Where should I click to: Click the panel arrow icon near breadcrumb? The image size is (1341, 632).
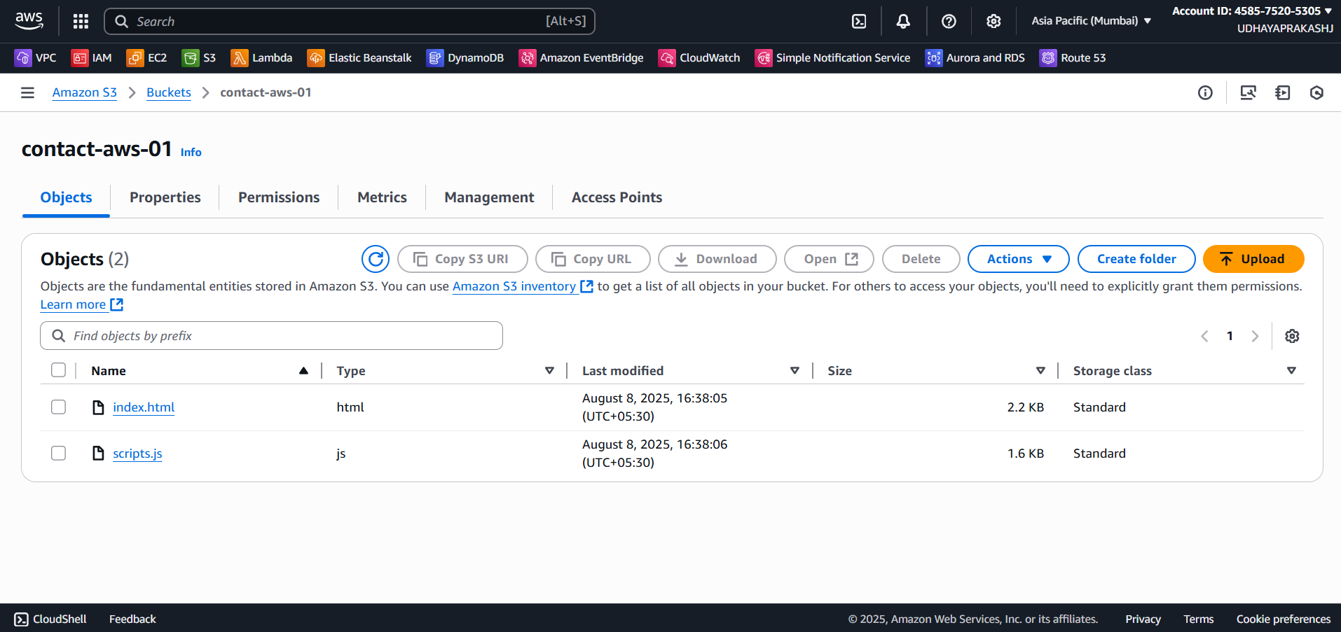click(x=1283, y=92)
